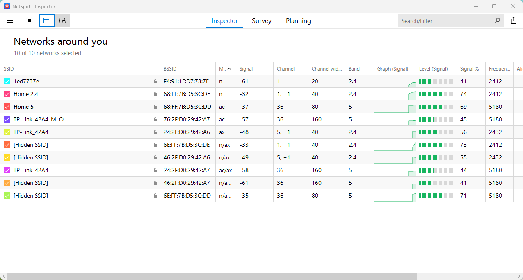Open the Planning tab
This screenshot has width=523, height=280.
click(298, 20)
